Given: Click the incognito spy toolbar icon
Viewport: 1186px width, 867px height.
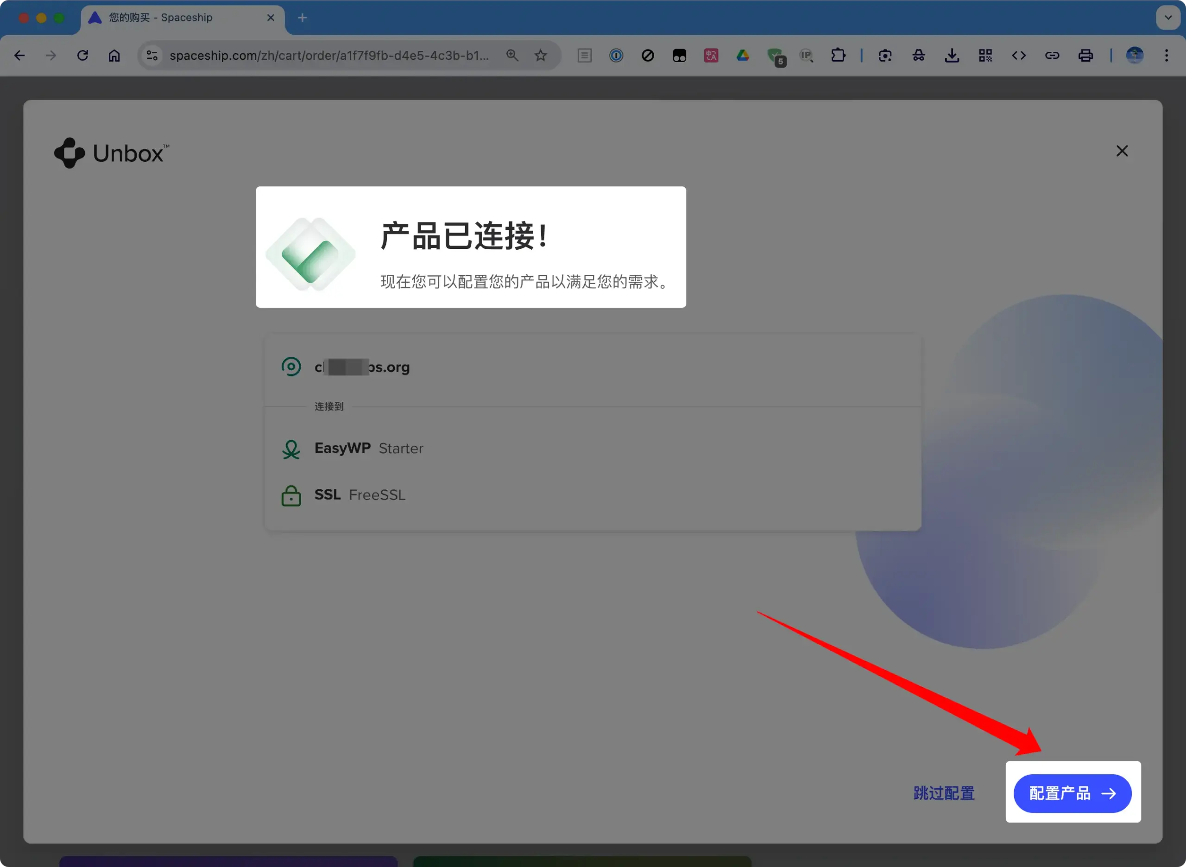Looking at the screenshot, I should click(x=919, y=56).
